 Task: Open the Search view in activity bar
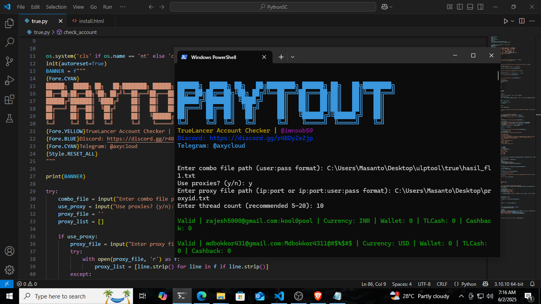[x=10, y=42]
